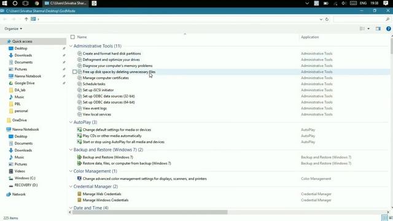Open the action center notification icon
The width and height of the screenshot is (393, 221).
click(x=386, y=3)
